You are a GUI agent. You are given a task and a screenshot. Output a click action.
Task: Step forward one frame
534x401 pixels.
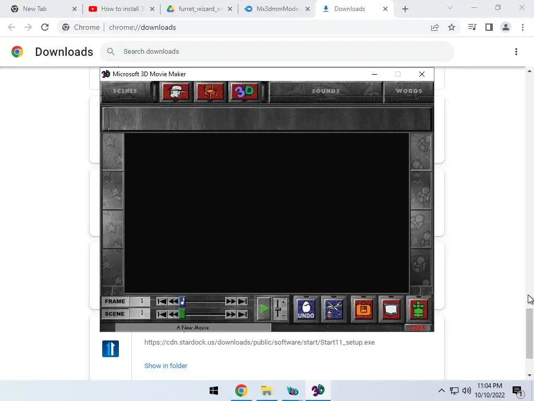pos(230,301)
